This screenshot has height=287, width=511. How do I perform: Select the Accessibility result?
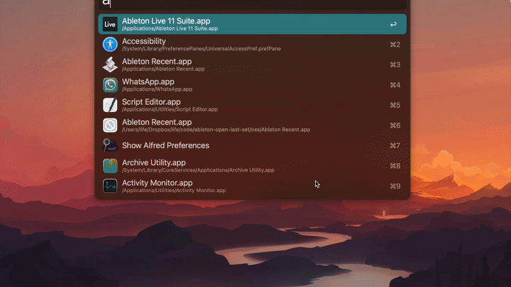[253, 44]
